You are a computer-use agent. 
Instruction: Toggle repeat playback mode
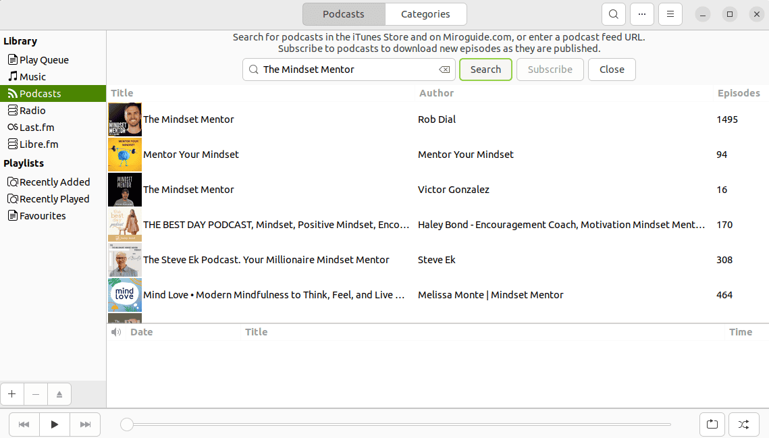(x=712, y=424)
